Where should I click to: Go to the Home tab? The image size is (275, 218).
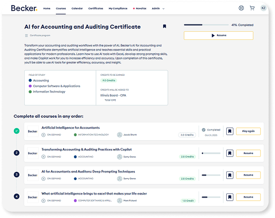47,8
